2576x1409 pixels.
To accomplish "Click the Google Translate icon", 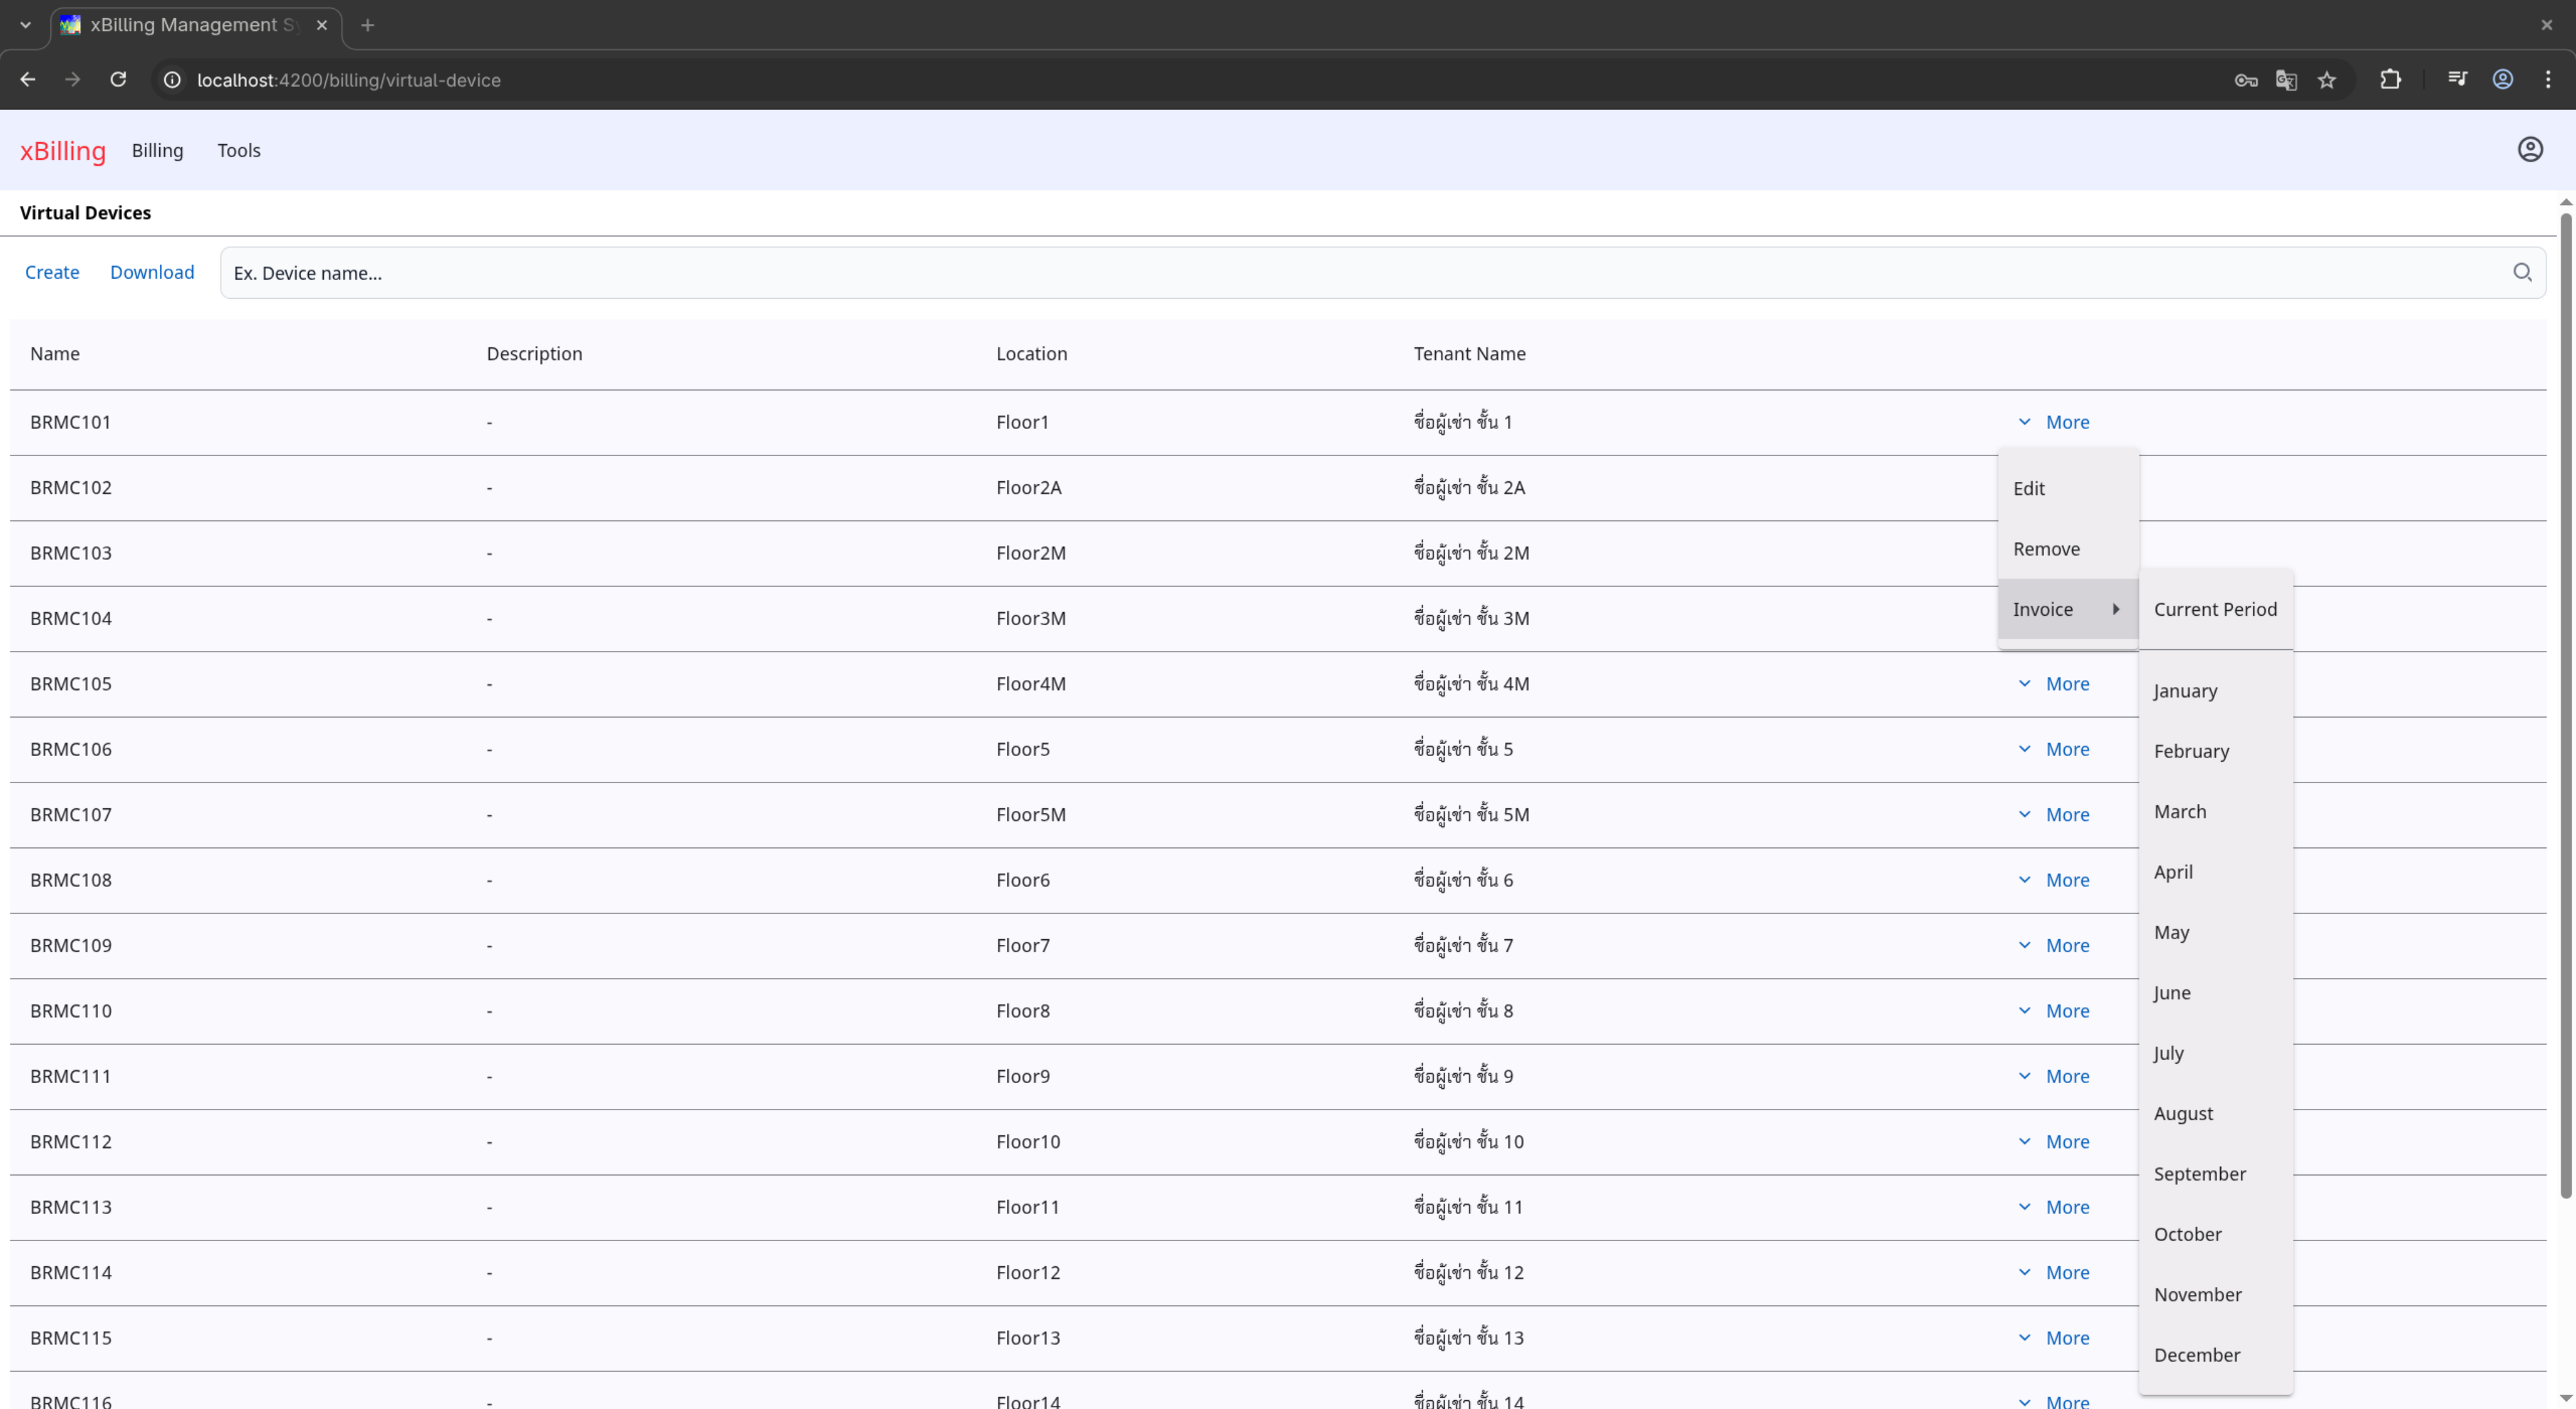I will tap(2285, 80).
